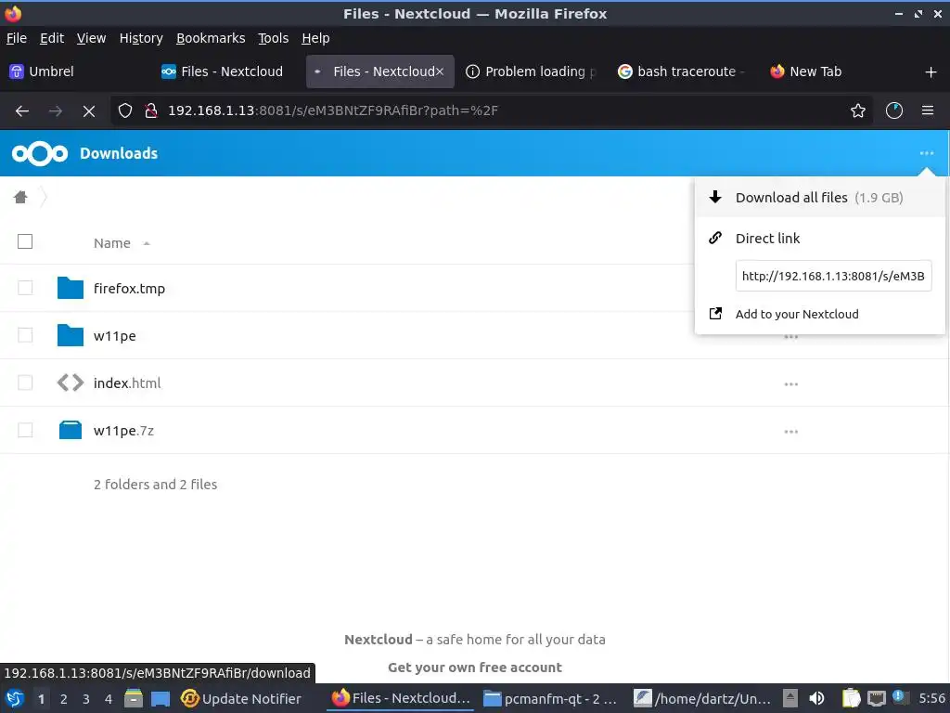Switch to the Problem loading page tab
The width and height of the screenshot is (950, 713).
(533, 71)
